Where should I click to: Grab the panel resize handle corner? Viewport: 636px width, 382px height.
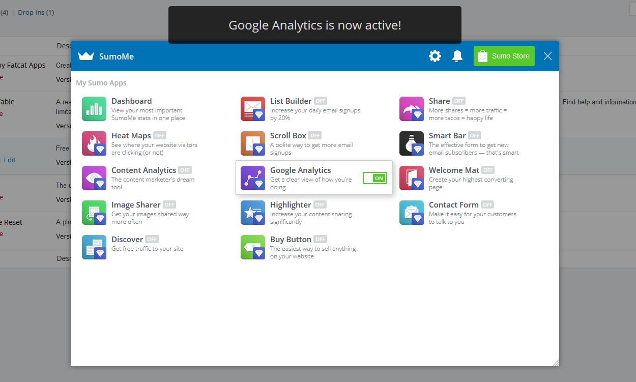[555, 362]
